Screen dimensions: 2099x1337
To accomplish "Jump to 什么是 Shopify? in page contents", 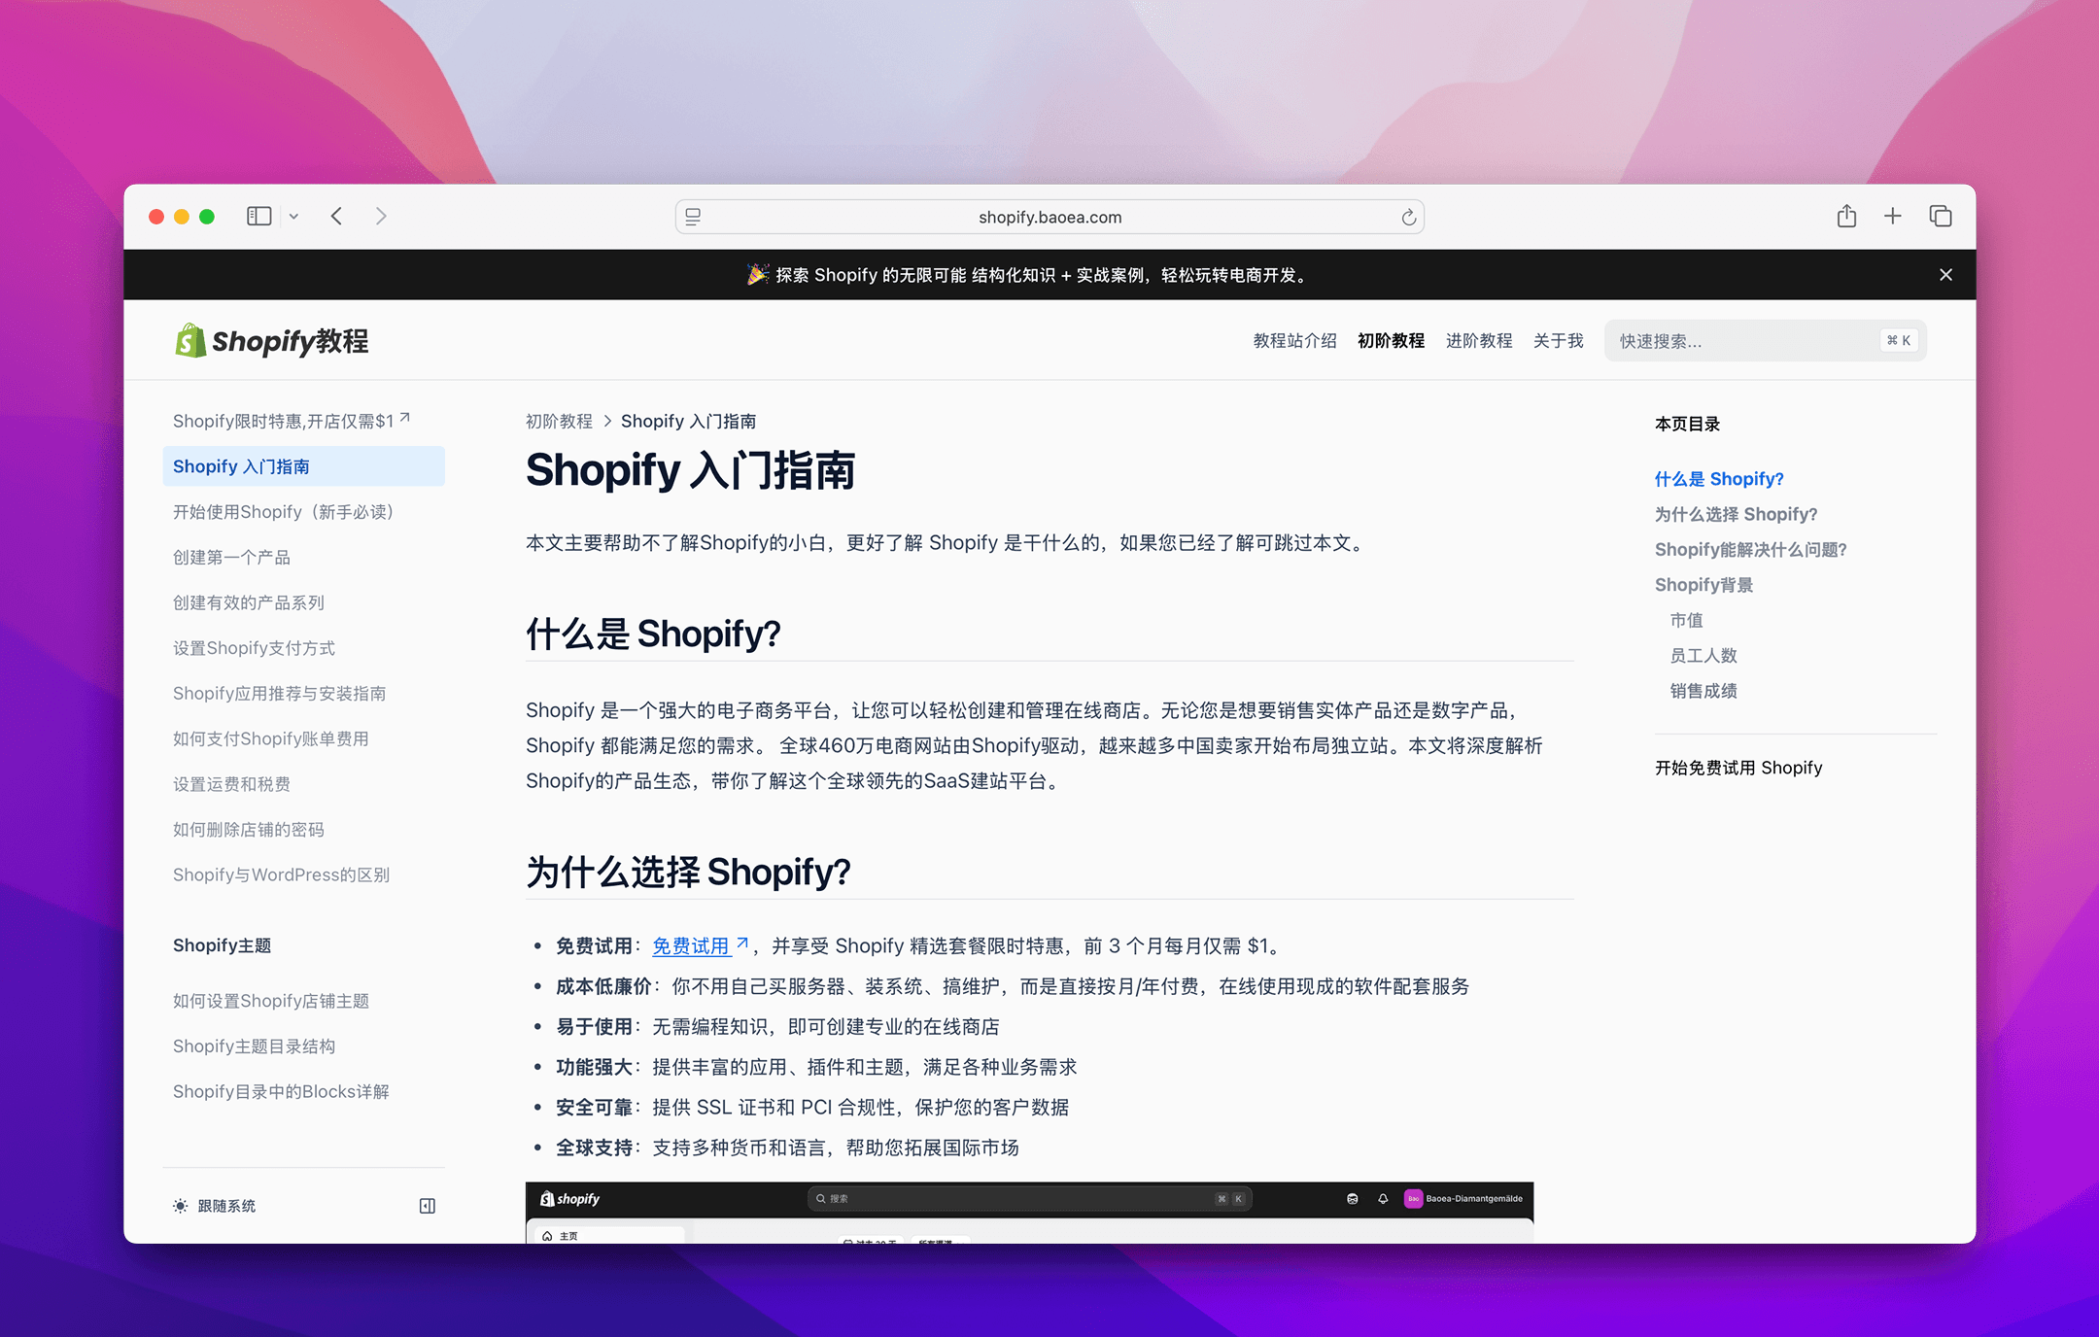I will click(1719, 479).
